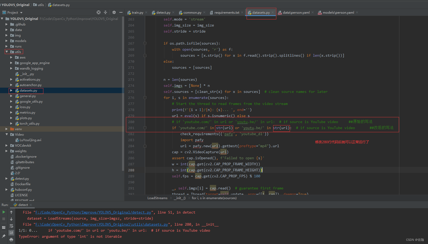Collapse the YOLOV5_Original project root

click(2, 19)
